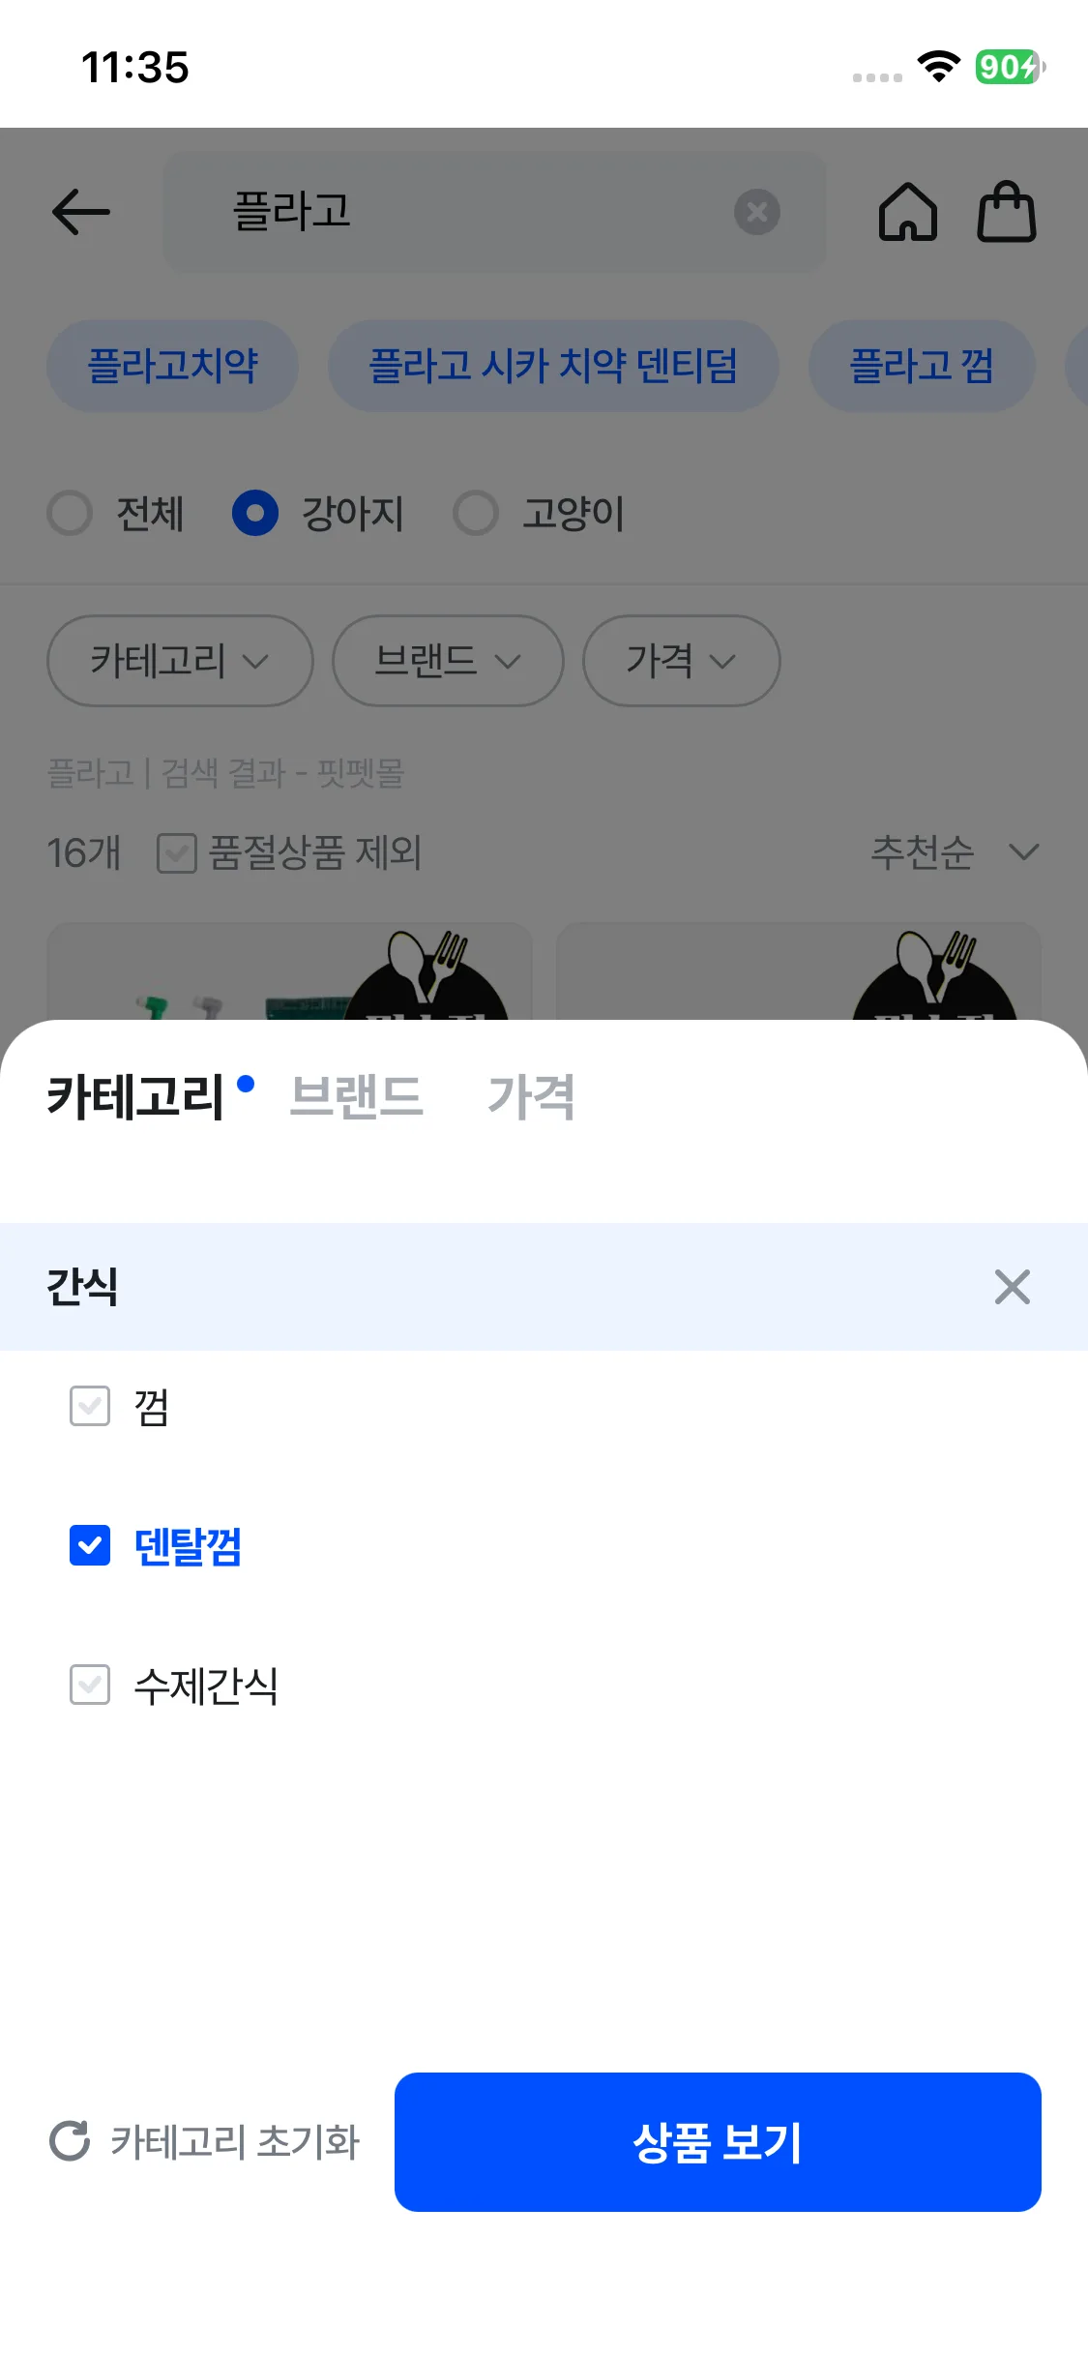Open the 브랜드 filter dropdown
Image resolution: width=1088 pixels, height=2357 pixels.
click(x=448, y=661)
